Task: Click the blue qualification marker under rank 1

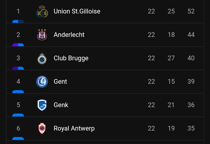Action: pyautogui.click(x=18, y=21)
